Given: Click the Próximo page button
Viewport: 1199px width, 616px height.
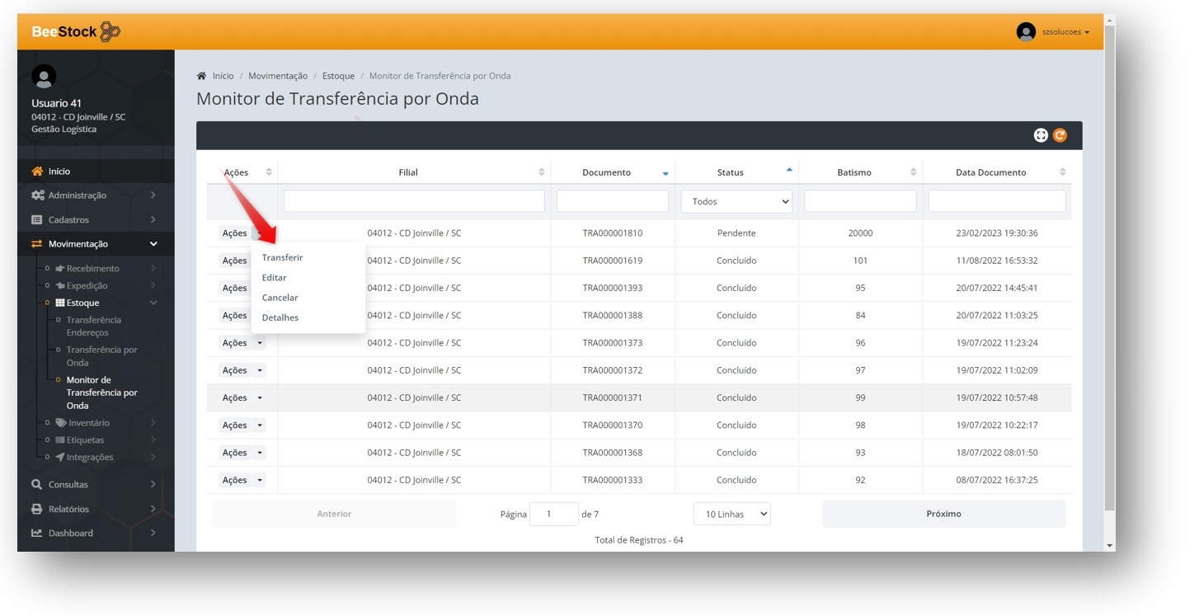Looking at the screenshot, I should [943, 514].
